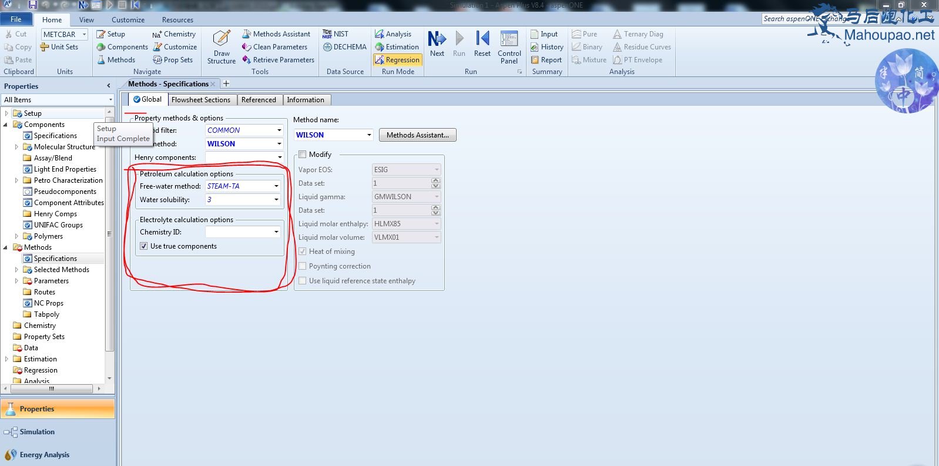Image resolution: width=939 pixels, height=466 pixels.
Task: Click Retrieve Parameters tool
Action: click(x=278, y=60)
